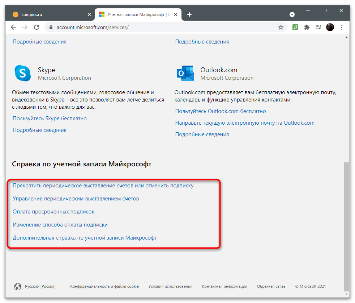Close the Учетная запись Майкрософт tab
The width and height of the screenshot is (355, 303).
pyautogui.click(x=176, y=14)
